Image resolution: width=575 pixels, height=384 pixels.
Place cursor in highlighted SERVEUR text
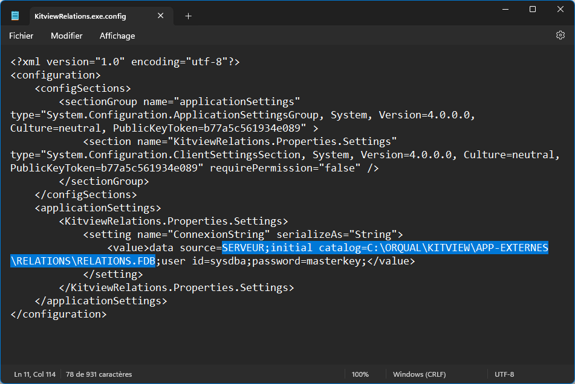pos(243,248)
